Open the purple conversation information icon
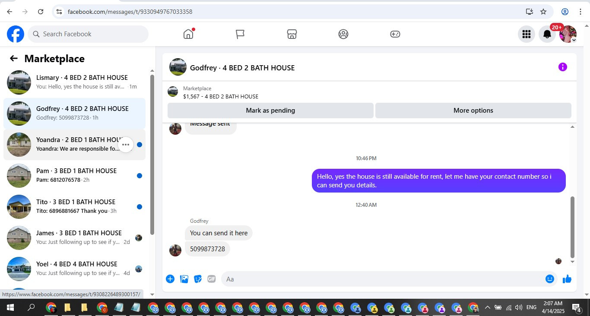This screenshot has height=316, width=590. (x=562, y=67)
